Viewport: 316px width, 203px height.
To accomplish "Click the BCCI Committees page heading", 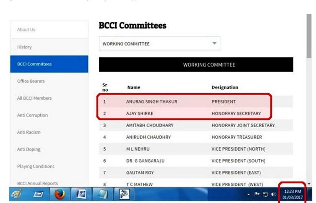I will point(132,25).
